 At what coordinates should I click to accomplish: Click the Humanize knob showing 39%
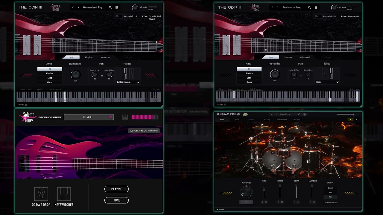point(75,74)
